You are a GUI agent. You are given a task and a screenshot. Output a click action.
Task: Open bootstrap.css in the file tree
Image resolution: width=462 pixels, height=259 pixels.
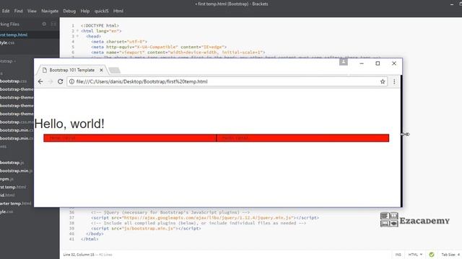pyautogui.click(x=13, y=81)
